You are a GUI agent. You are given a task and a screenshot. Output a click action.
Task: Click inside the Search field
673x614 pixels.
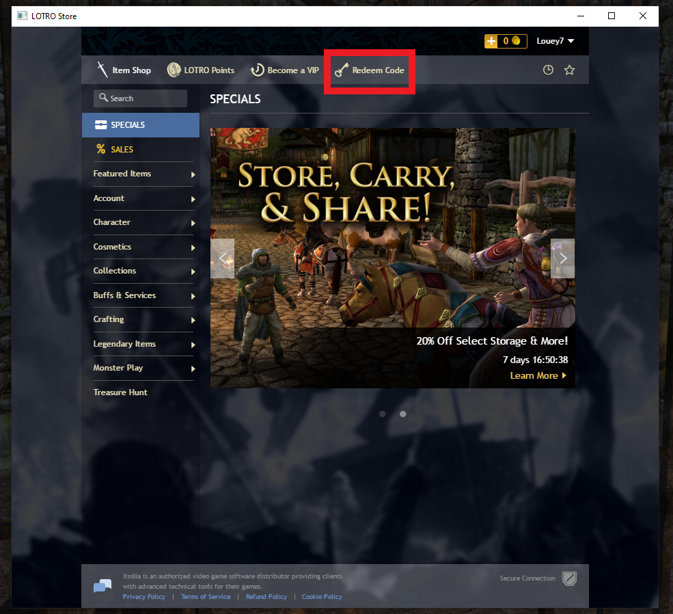140,98
